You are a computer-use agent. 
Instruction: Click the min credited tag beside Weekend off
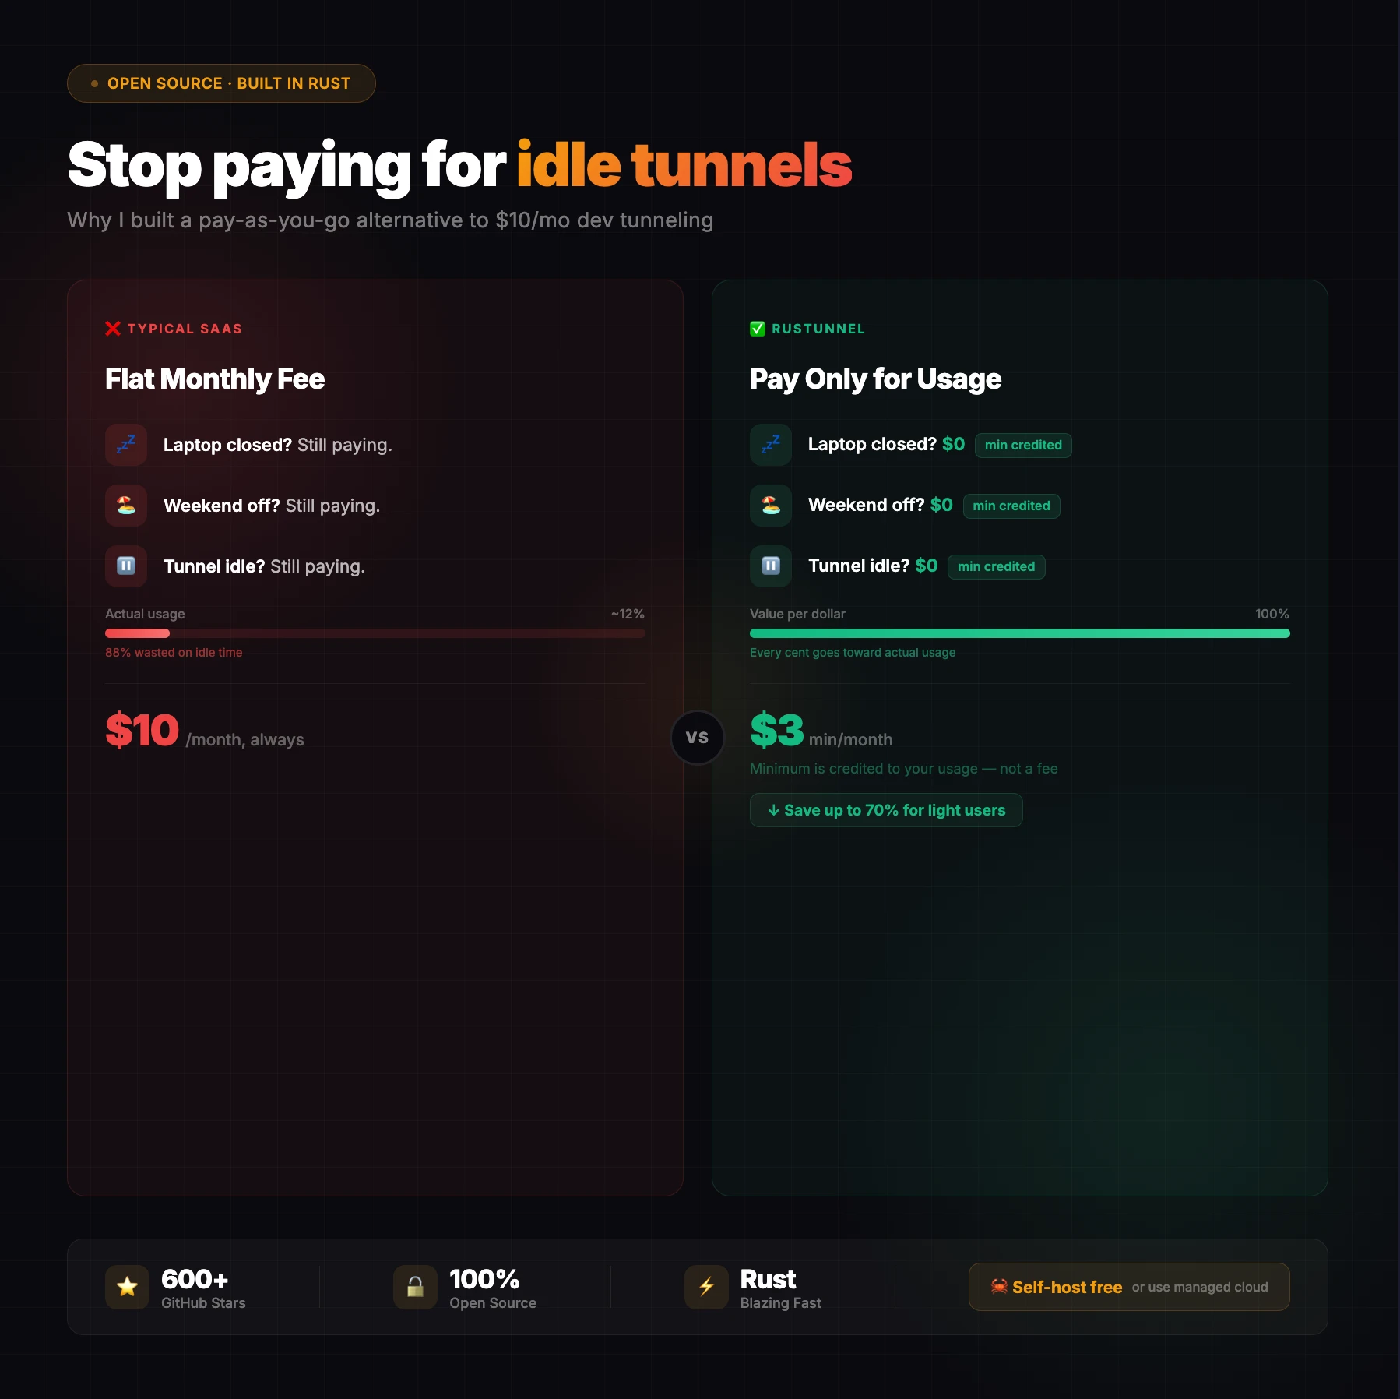click(1011, 506)
